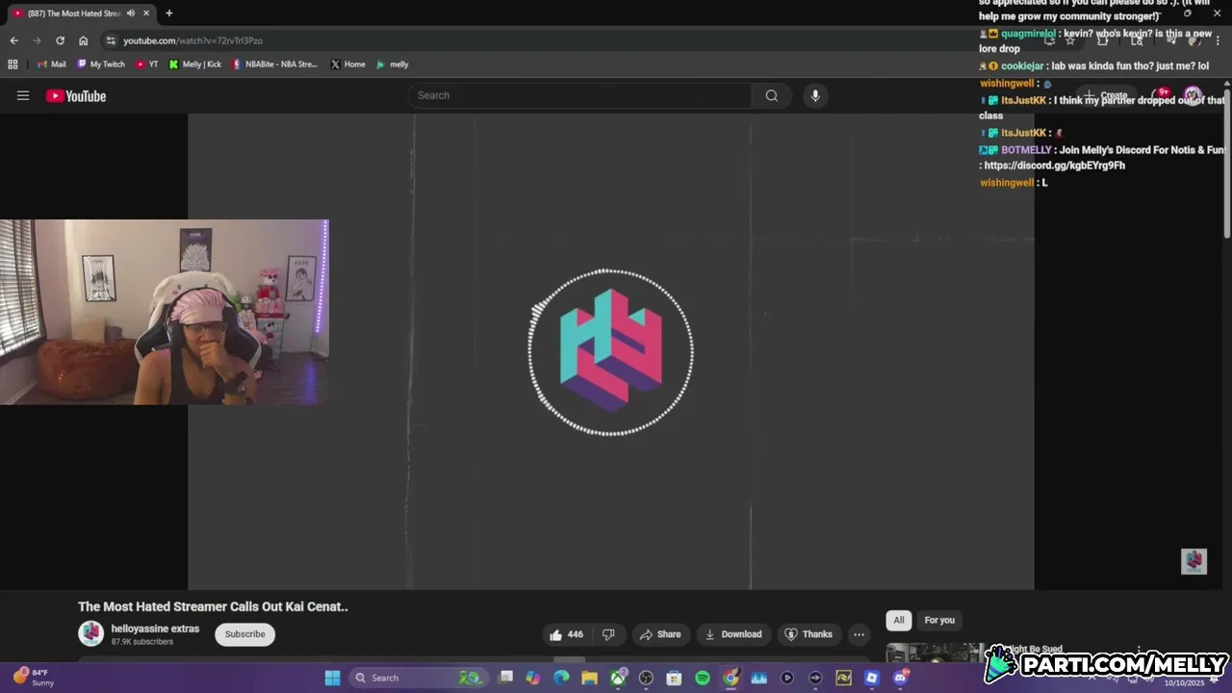Click the Discord invite link in chat
The height and width of the screenshot is (693, 1232).
pyautogui.click(x=1054, y=166)
